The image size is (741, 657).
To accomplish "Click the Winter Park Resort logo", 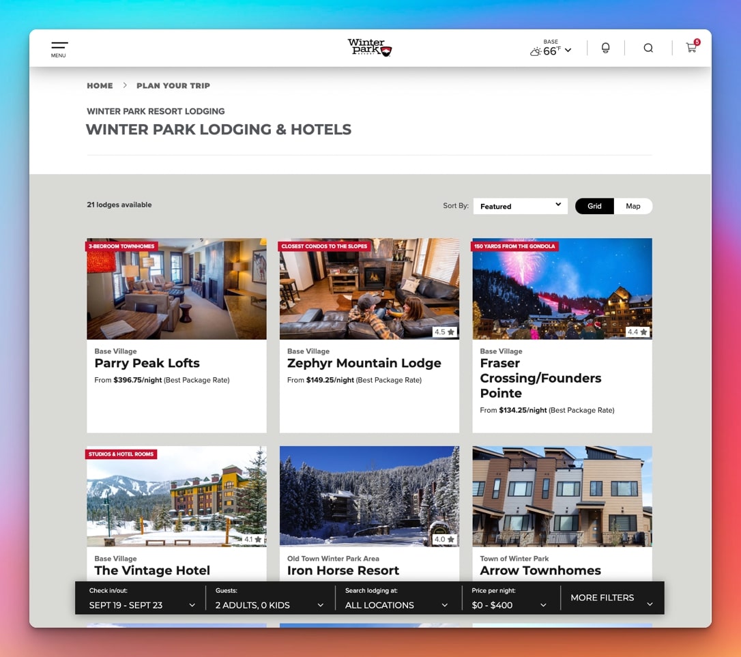I will pyautogui.click(x=370, y=48).
